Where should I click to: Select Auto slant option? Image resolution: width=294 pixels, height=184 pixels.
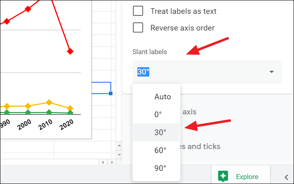tap(162, 97)
